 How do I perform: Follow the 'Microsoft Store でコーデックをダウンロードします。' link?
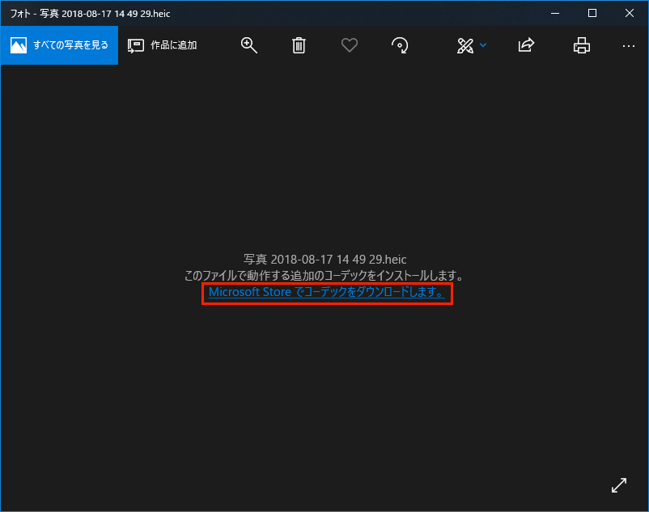click(x=327, y=292)
